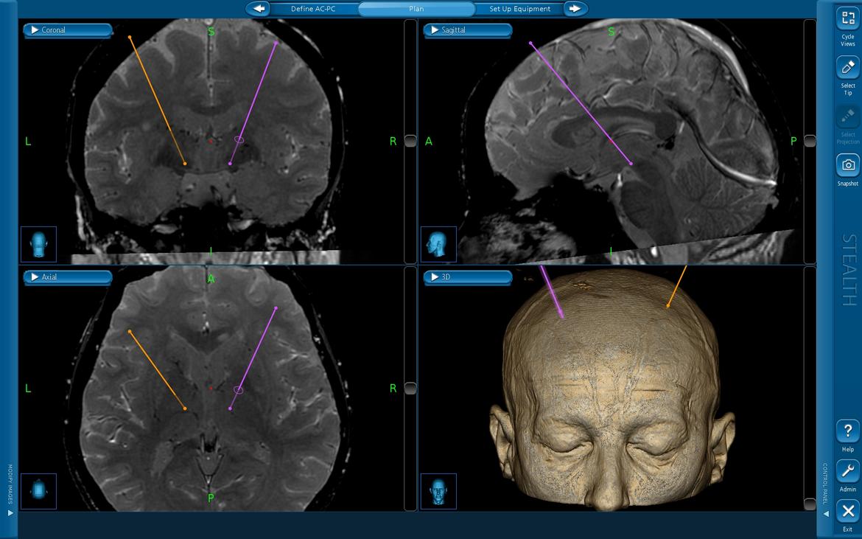Image resolution: width=862 pixels, height=539 pixels.
Task: Click the Exit X icon
Action: [x=848, y=511]
